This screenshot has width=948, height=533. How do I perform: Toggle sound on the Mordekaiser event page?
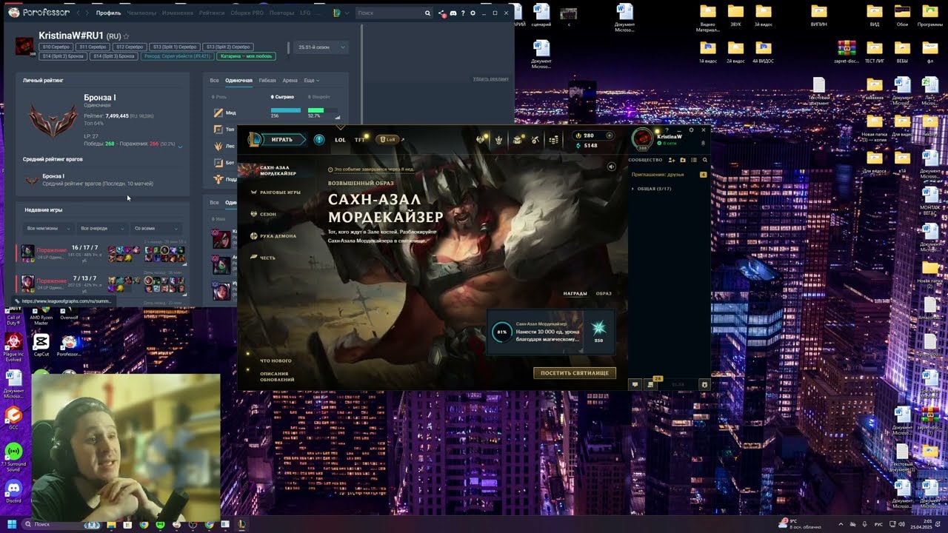click(x=611, y=167)
